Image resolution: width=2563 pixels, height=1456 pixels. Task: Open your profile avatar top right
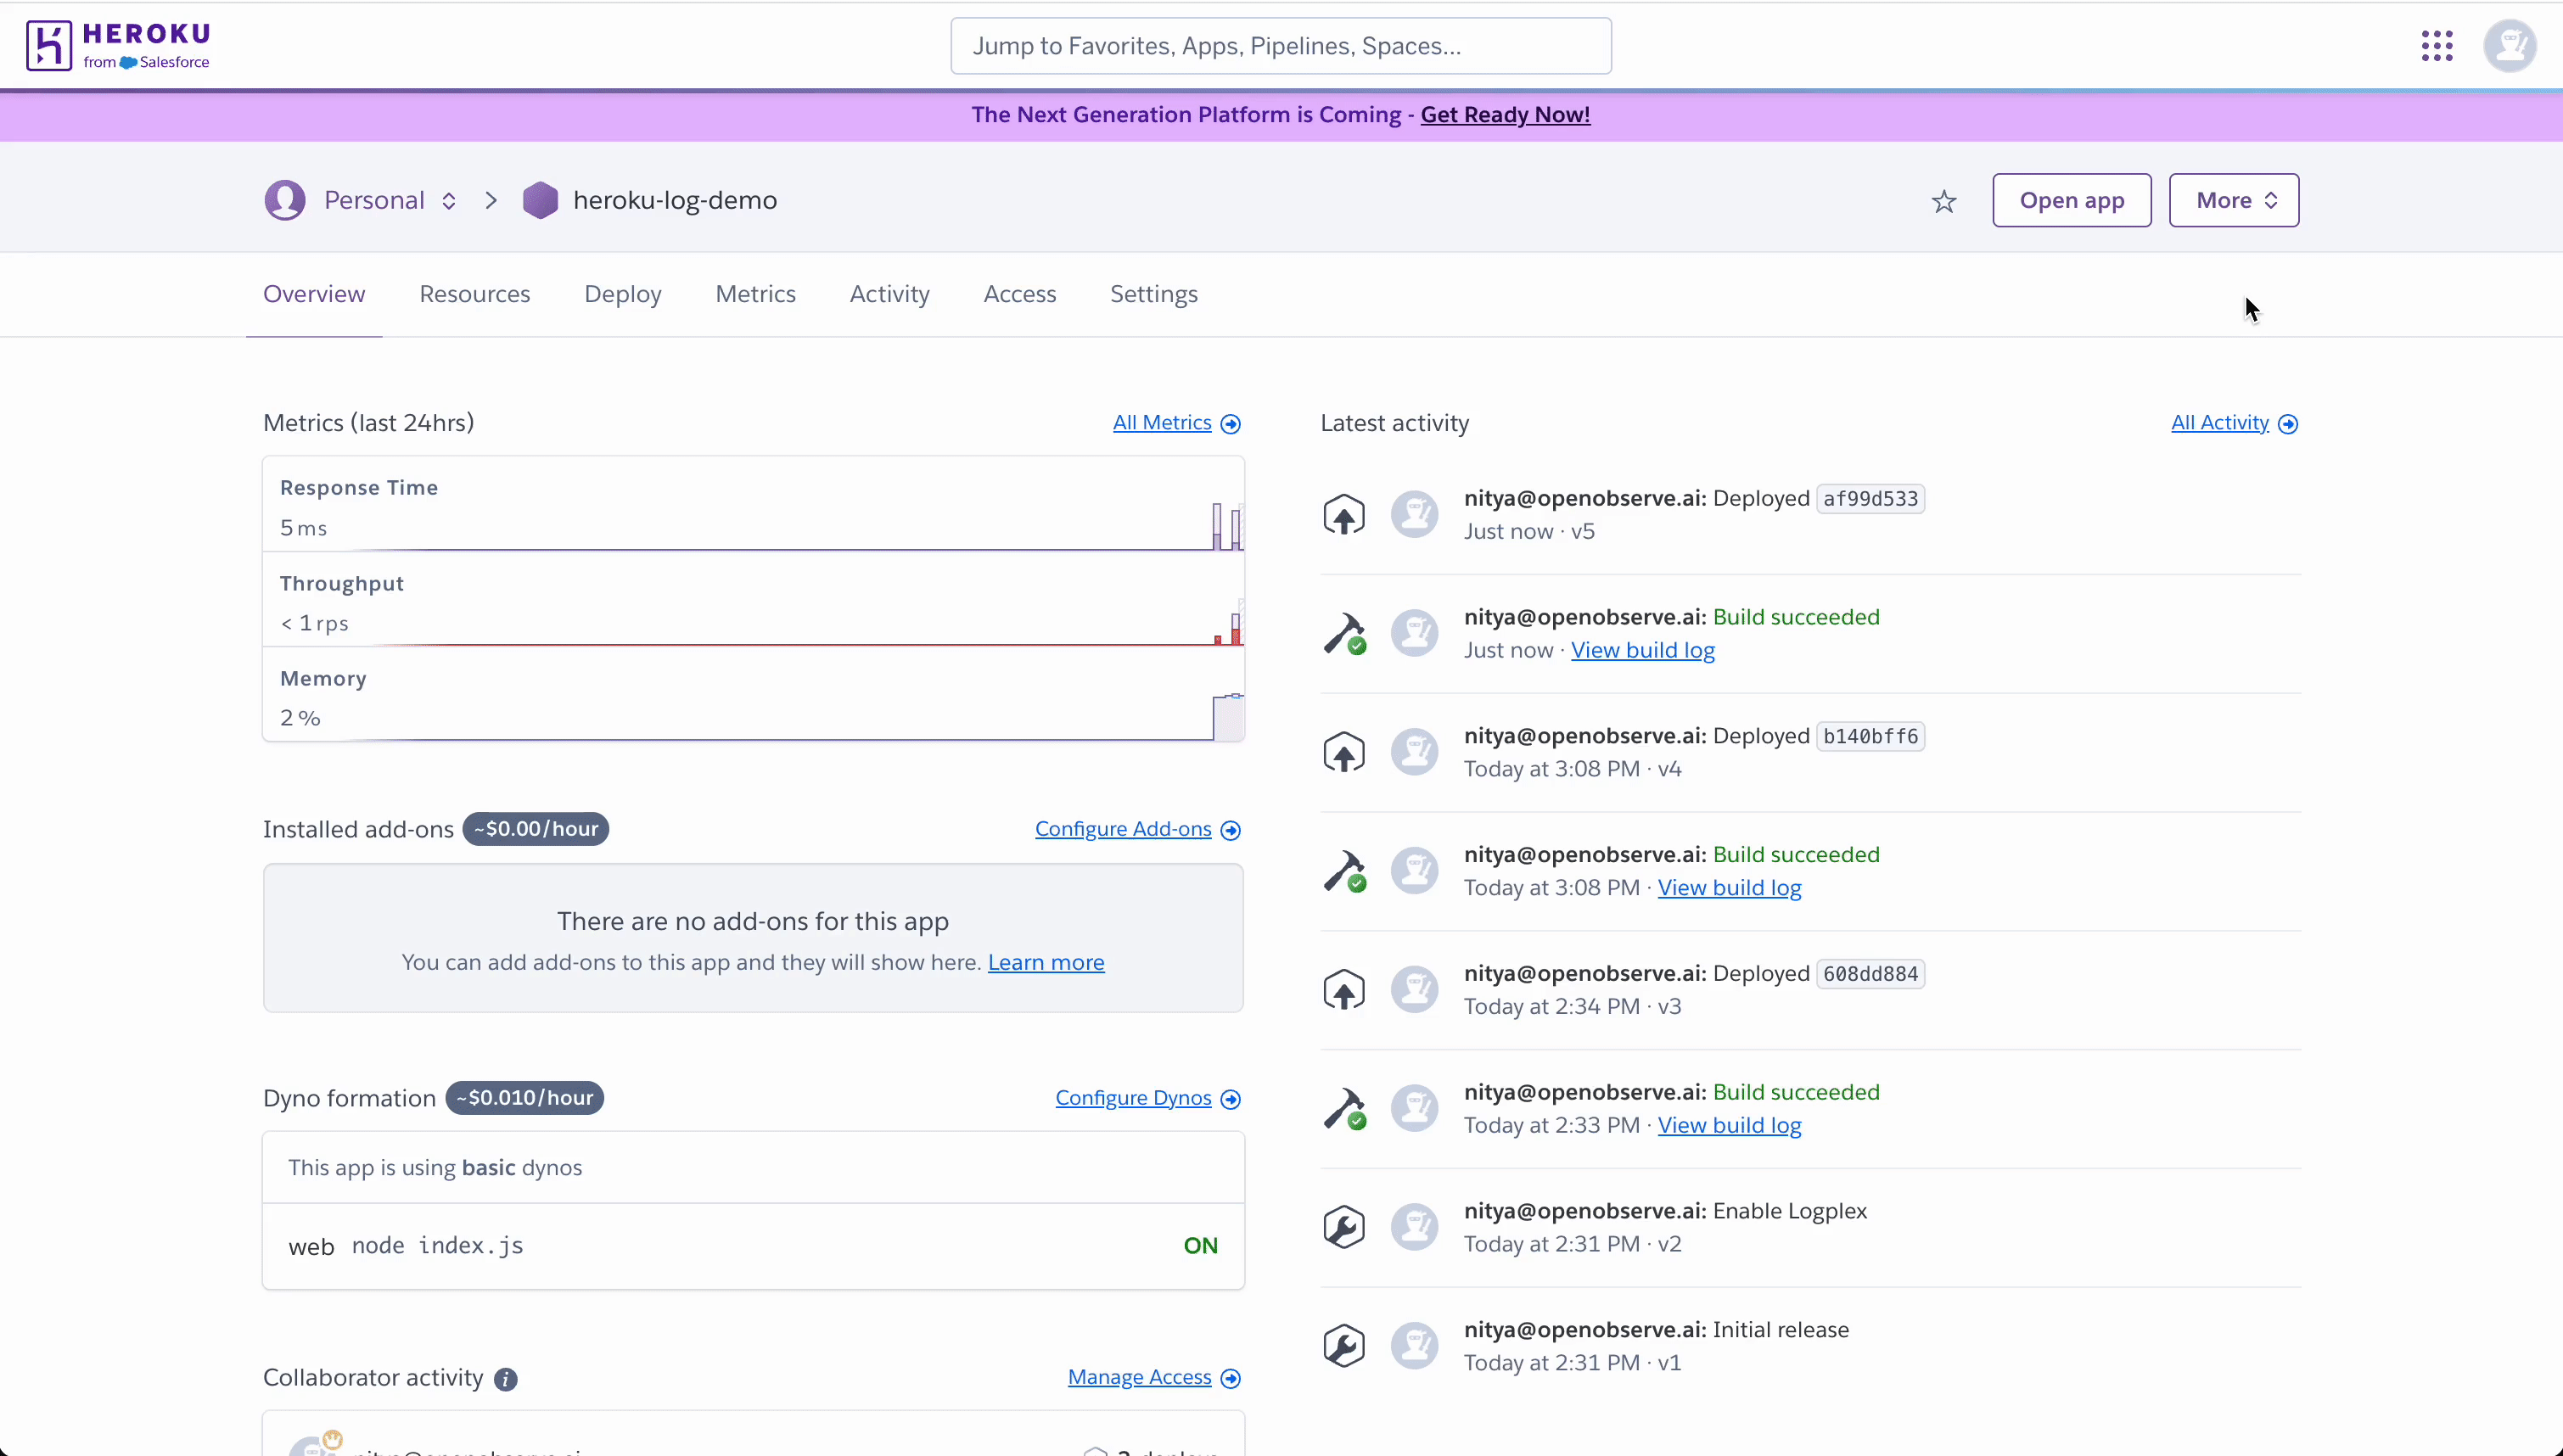pos(2511,45)
